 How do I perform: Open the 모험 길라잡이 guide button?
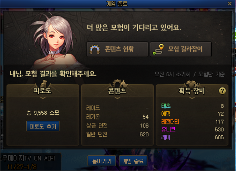[x=181, y=49]
